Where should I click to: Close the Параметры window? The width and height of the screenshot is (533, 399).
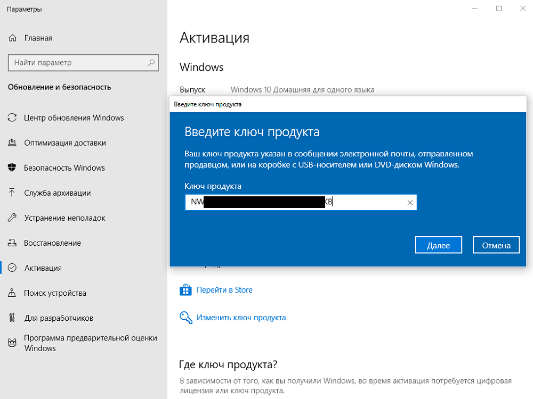[x=523, y=9]
